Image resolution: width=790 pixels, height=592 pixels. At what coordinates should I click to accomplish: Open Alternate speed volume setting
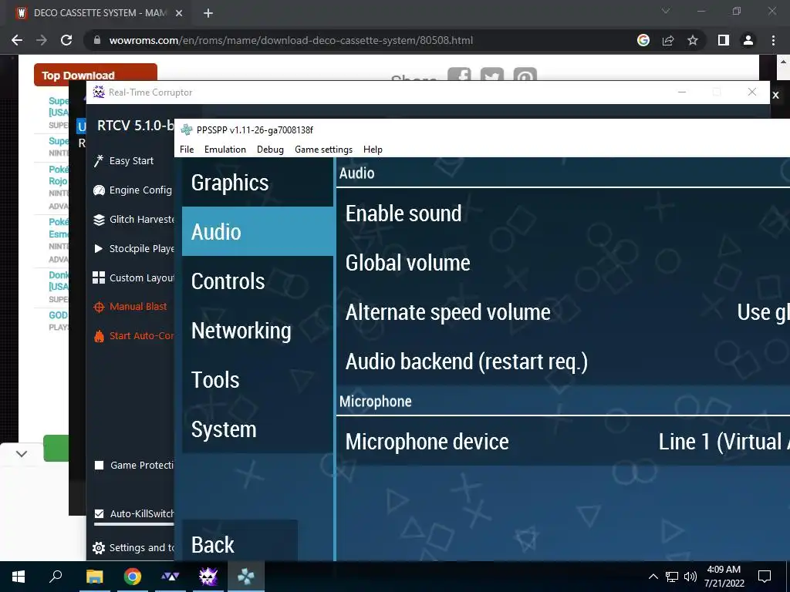click(562, 312)
